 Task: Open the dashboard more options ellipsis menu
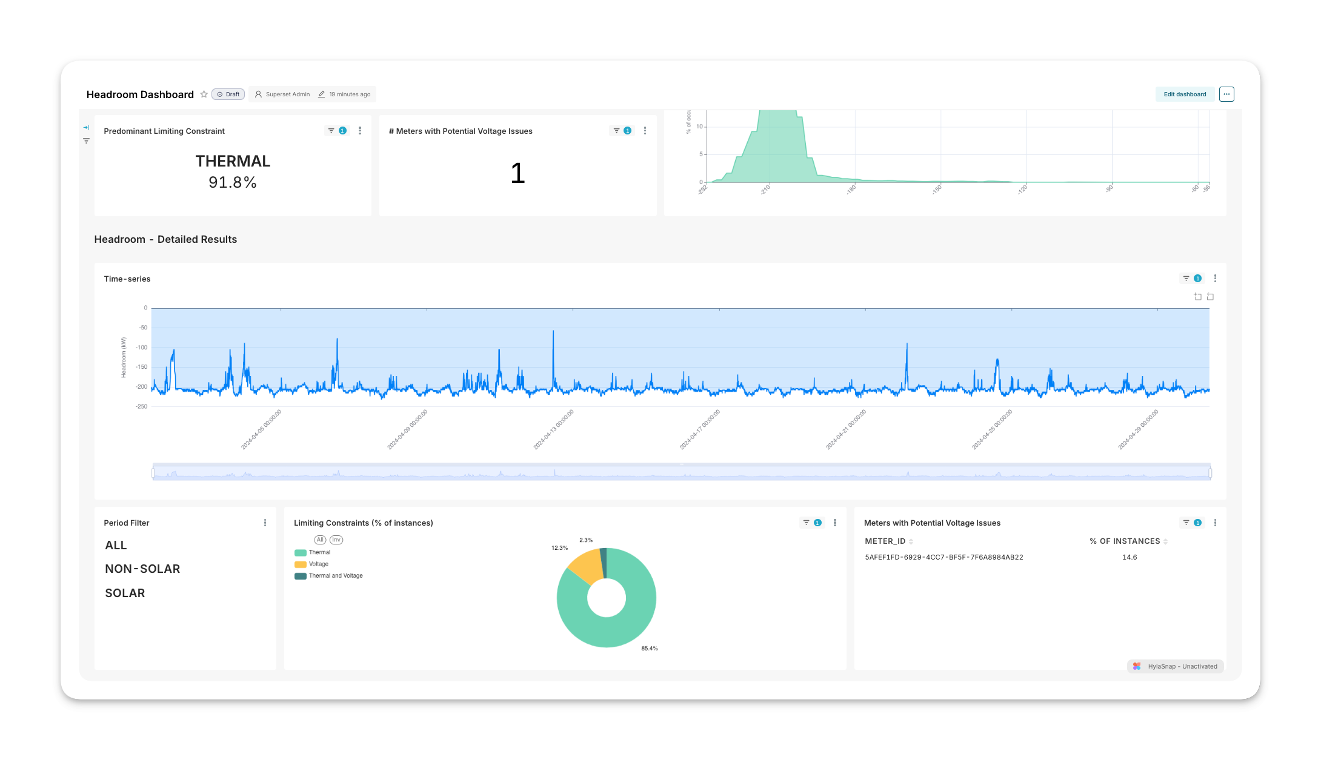click(1226, 94)
